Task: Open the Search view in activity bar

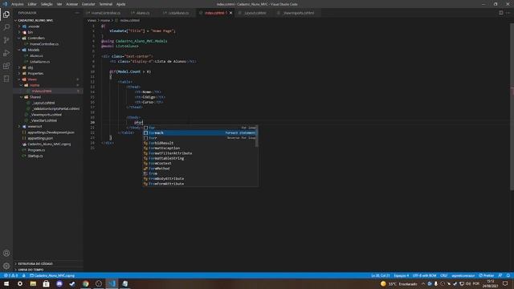Action: pyautogui.click(x=6, y=27)
